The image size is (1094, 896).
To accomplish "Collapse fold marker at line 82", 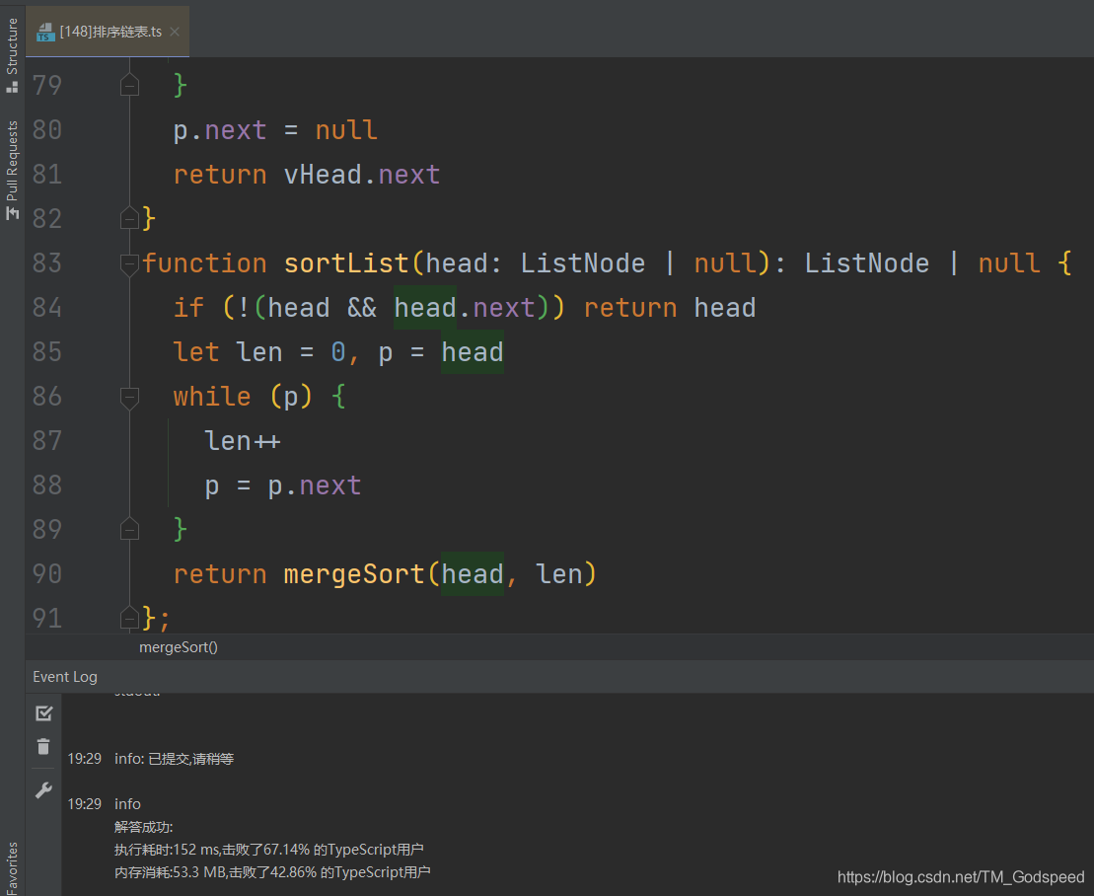I will coord(129,218).
